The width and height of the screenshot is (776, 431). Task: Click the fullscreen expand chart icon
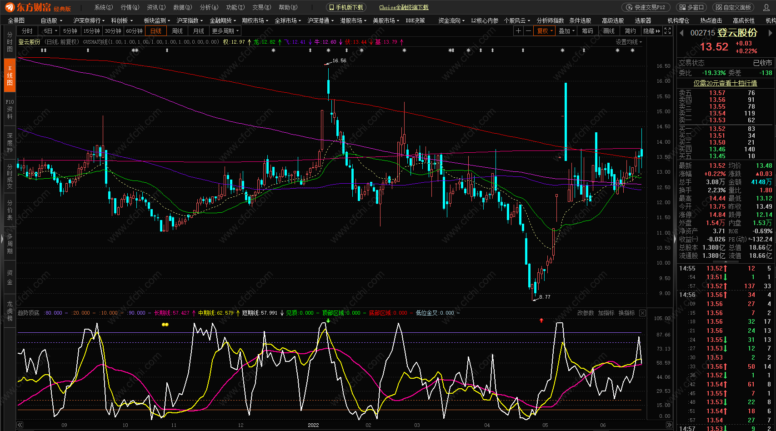click(667, 31)
